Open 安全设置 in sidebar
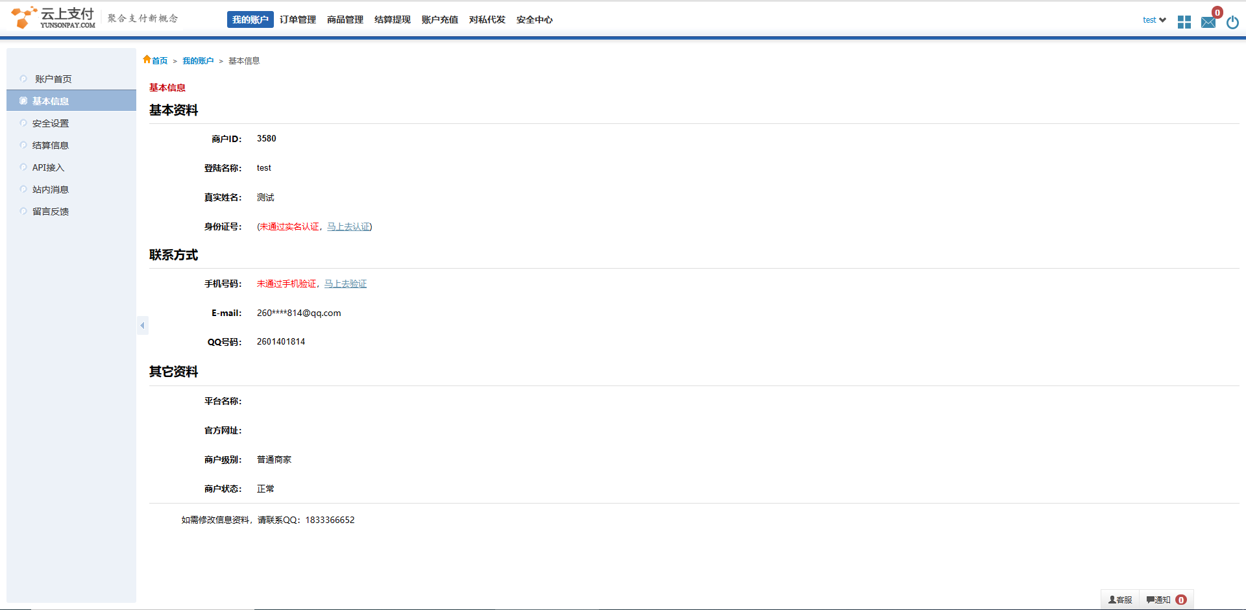Image resolution: width=1246 pixels, height=610 pixels. click(71, 123)
